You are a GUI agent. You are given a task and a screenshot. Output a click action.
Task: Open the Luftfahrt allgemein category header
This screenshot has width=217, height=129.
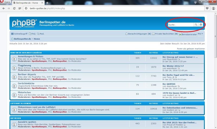(21, 103)
